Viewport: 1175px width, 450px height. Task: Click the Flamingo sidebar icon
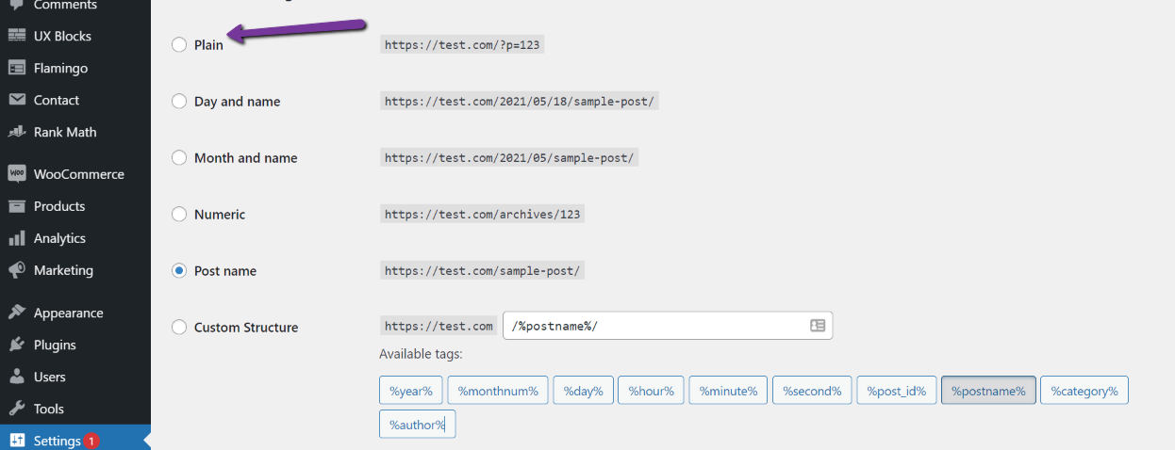pyautogui.click(x=17, y=68)
